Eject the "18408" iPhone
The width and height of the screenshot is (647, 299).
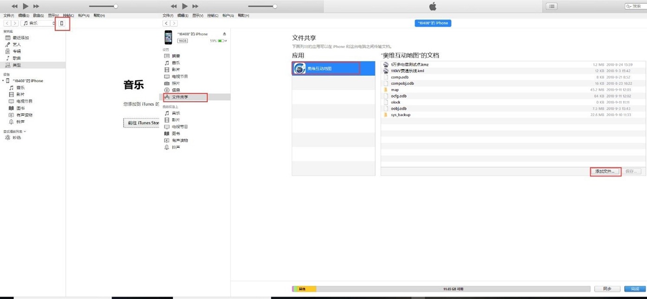225,34
